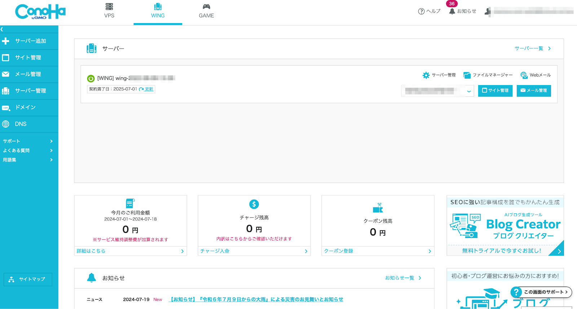Image resolution: width=577 pixels, height=309 pixels.
Task: Switch to the GAME tab
Action: (206, 12)
